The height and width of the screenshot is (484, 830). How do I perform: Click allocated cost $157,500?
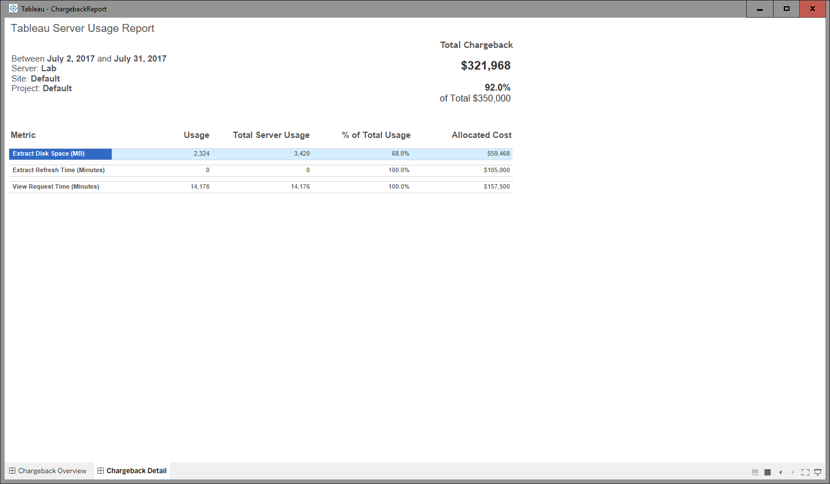click(x=497, y=186)
